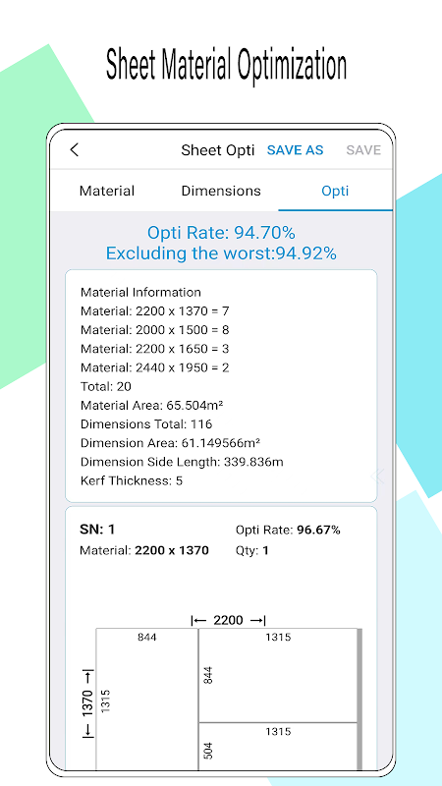Click the 1370 height dimension label

tap(87, 703)
